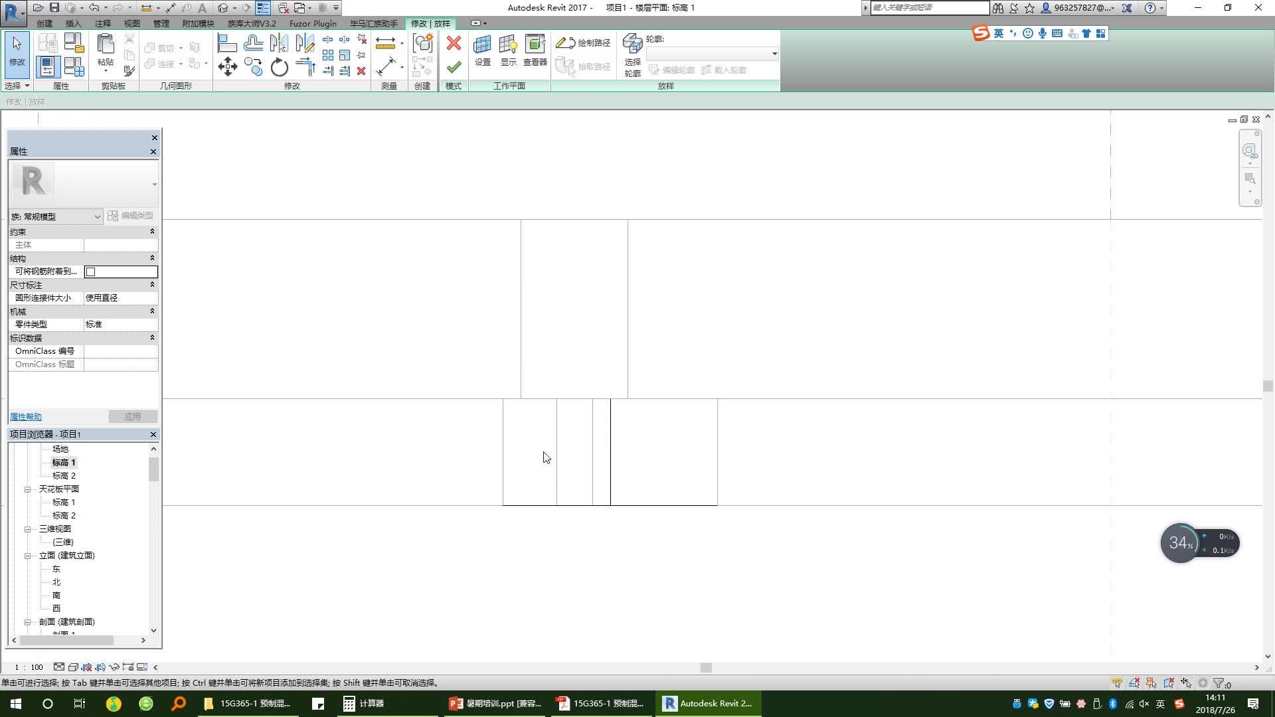
Task: Select the Rotate tool
Action: (280, 67)
